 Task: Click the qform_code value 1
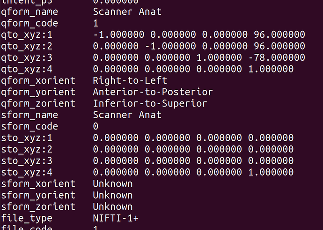pos(96,23)
